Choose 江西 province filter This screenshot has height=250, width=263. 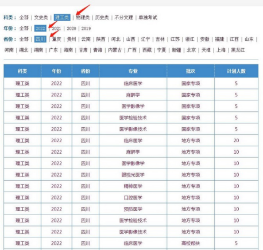click(234, 40)
